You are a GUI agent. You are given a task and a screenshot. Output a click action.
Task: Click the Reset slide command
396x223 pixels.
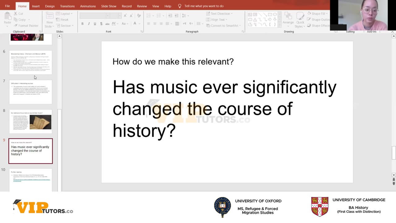click(x=62, y=20)
